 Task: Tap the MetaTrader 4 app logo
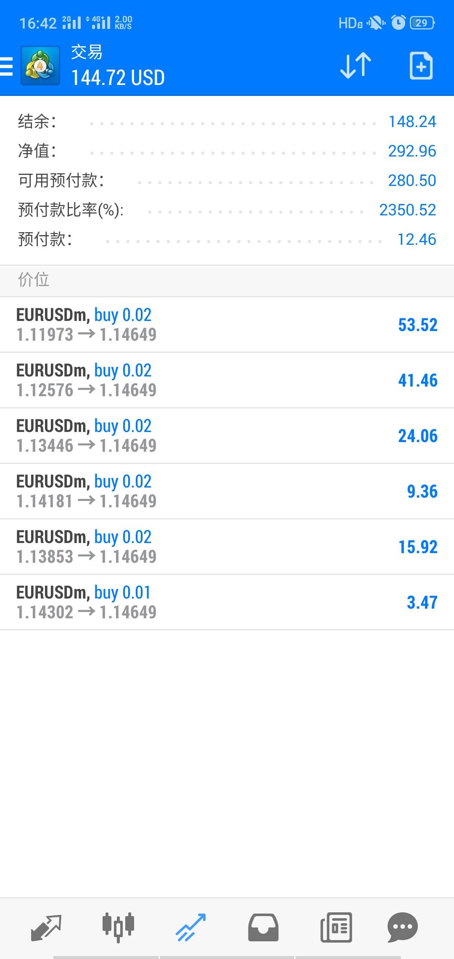[40, 66]
